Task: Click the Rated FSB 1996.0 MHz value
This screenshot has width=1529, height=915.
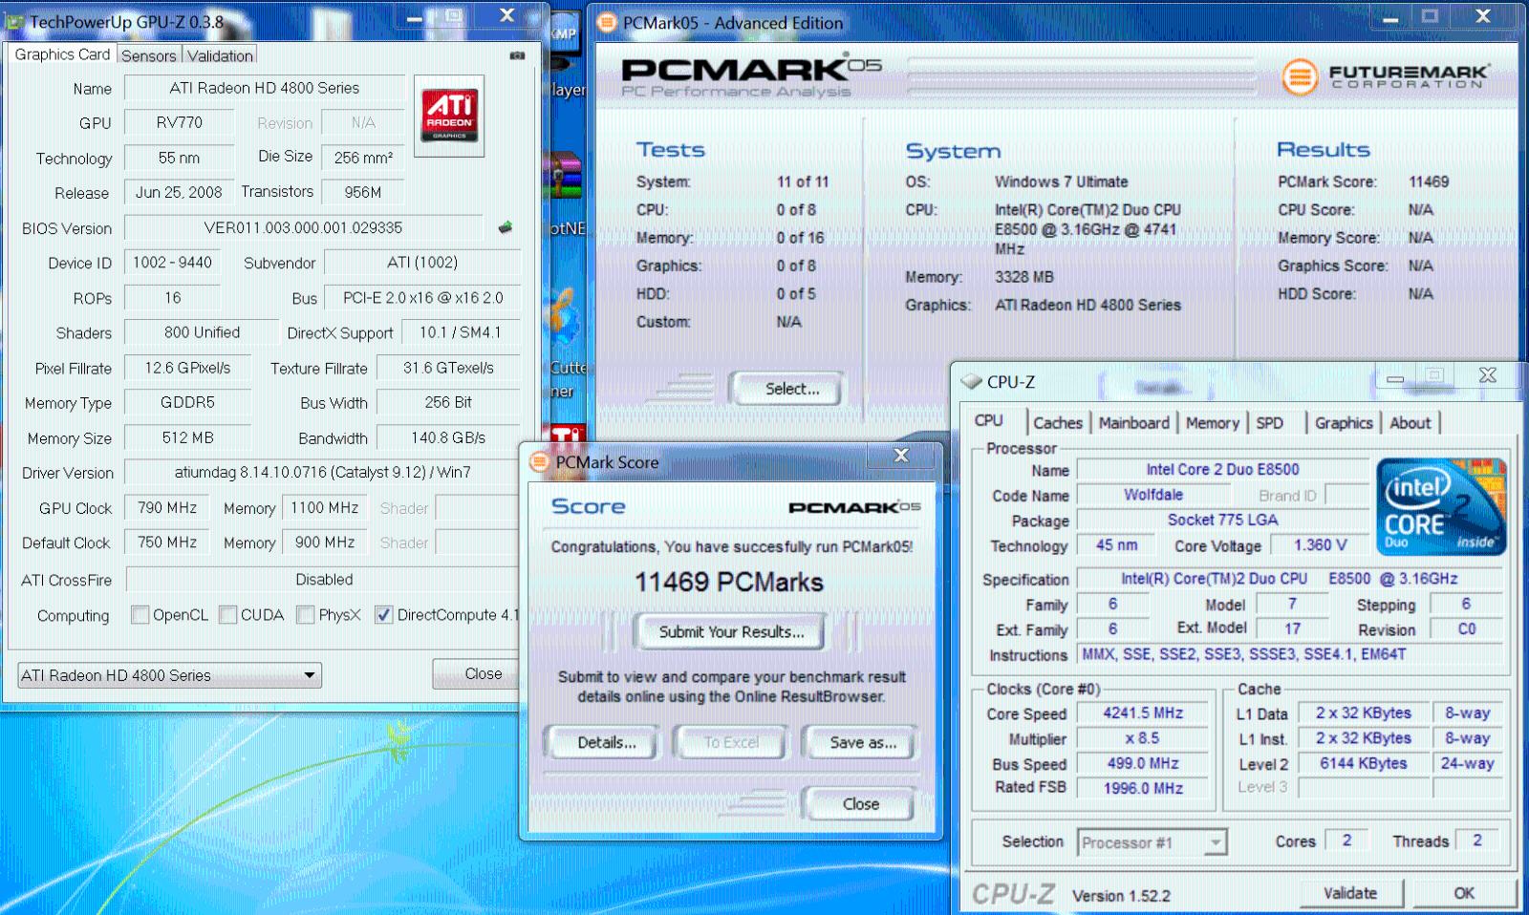Action: pyautogui.click(x=1143, y=788)
